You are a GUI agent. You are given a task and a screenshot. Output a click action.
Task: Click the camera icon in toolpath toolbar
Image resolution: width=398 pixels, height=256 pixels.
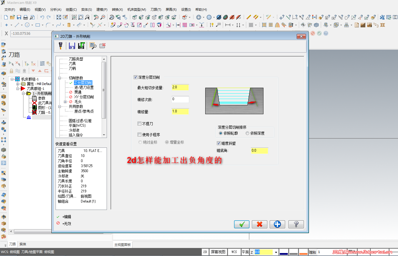coord(369,25)
